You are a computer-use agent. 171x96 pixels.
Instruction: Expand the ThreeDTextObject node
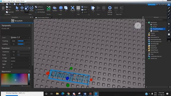click(x=149, y=29)
